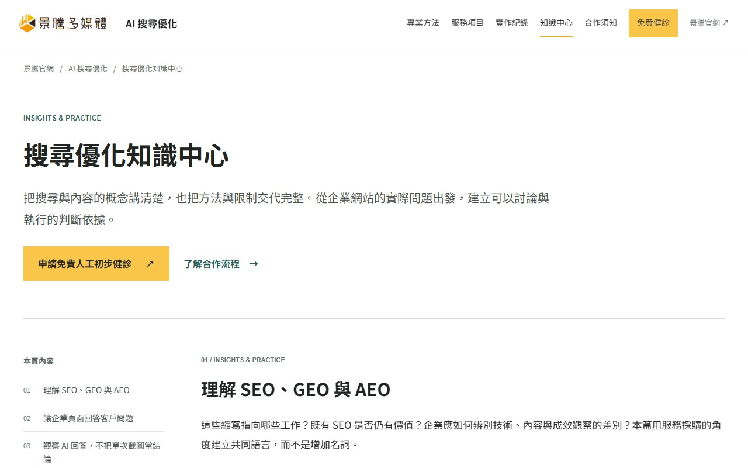This screenshot has height=468, width=748.
Task: Click the 景騰官網 breadcrumb link
Action: [x=39, y=68]
